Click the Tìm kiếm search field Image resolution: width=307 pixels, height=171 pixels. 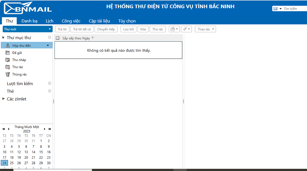(294, 9)
